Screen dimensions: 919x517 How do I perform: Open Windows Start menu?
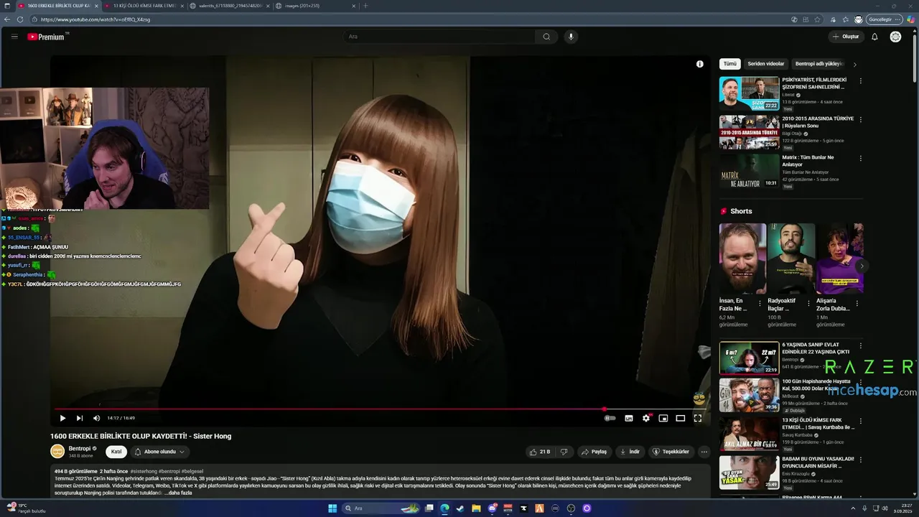[x=332, y=508]
